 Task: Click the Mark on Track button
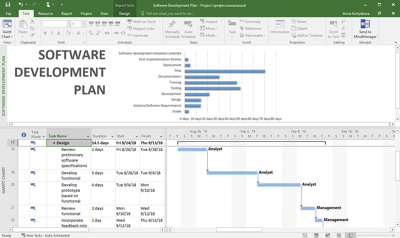click(x=142, y=22)
